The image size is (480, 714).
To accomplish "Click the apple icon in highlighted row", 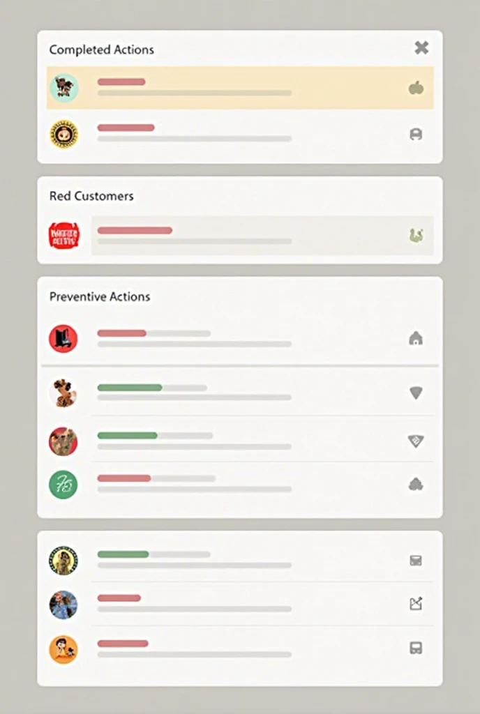I will [x=416, y=87].
